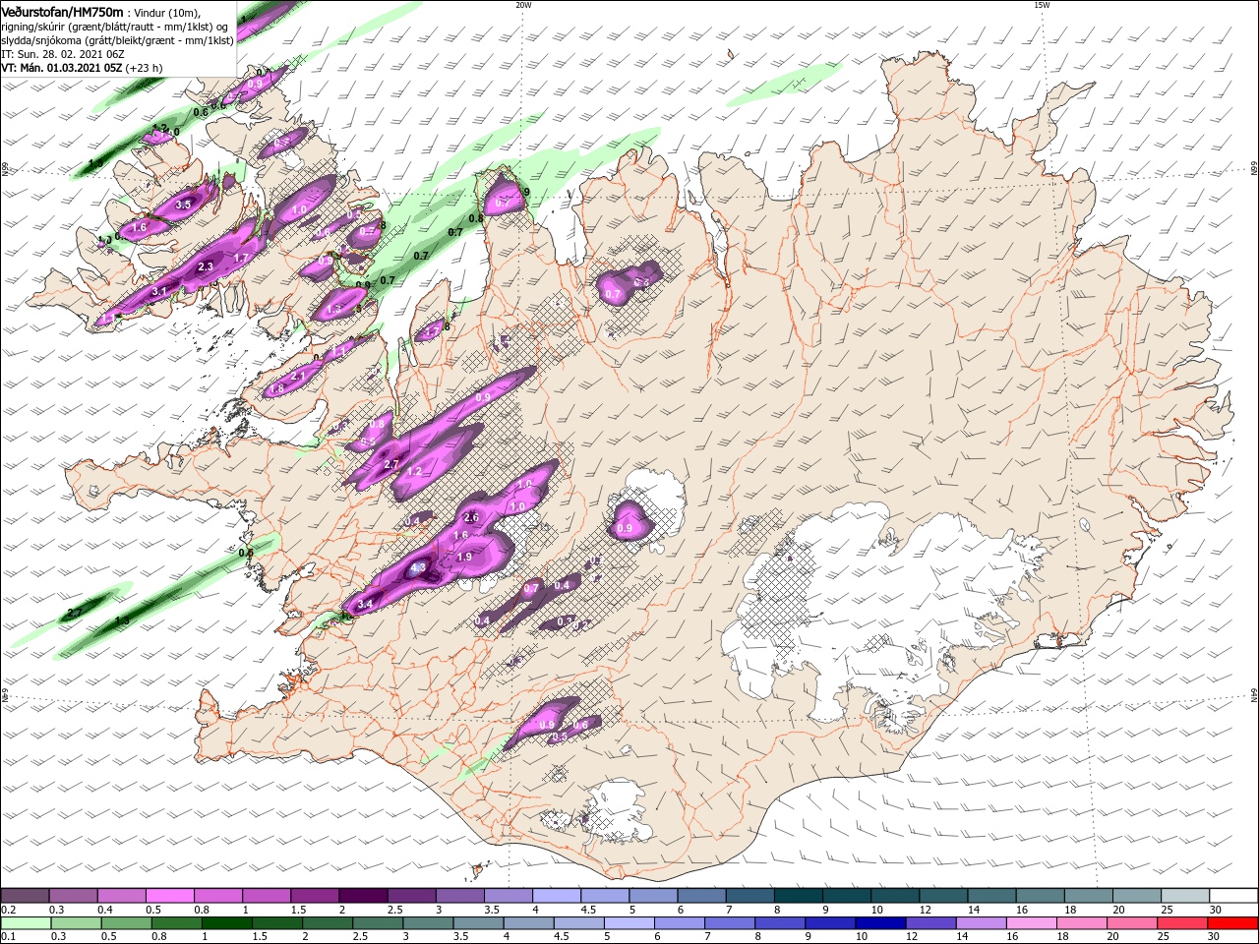The height and width of the screenshot is (944, 1259).
Task: Select the light pink bottom-row swatch at 16
Action: (1031, 923)
